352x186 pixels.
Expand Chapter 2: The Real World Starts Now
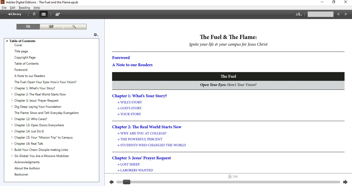[x=12, y=94]
